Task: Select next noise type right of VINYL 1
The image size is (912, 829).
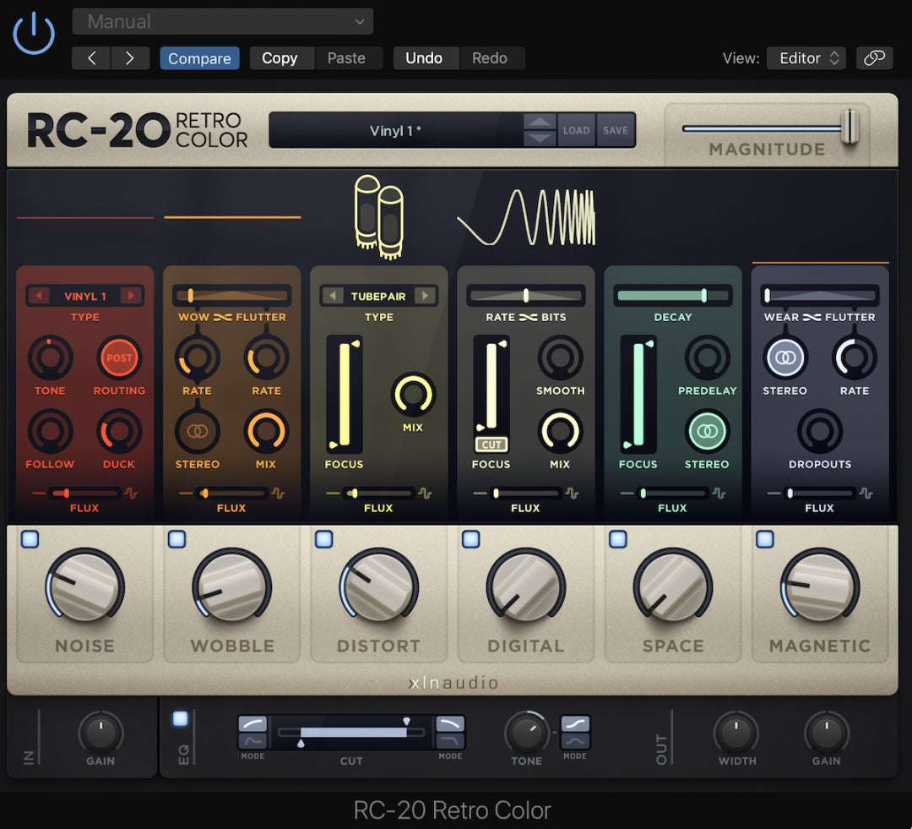Action: coord(132,296)
